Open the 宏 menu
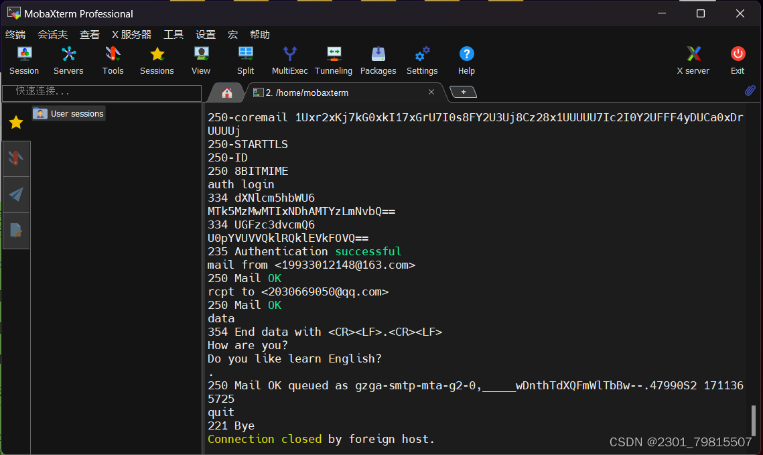The image size is (763, 455). [232, 35]
